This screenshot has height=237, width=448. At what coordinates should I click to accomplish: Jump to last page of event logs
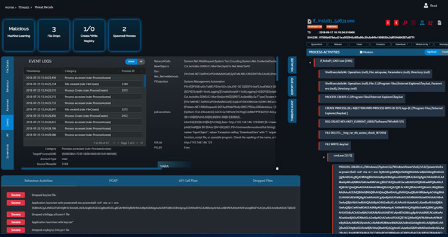click(x=141, y=143)
